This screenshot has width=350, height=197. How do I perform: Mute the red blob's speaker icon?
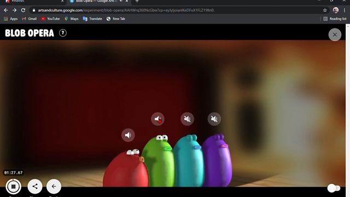pos(128,135)
